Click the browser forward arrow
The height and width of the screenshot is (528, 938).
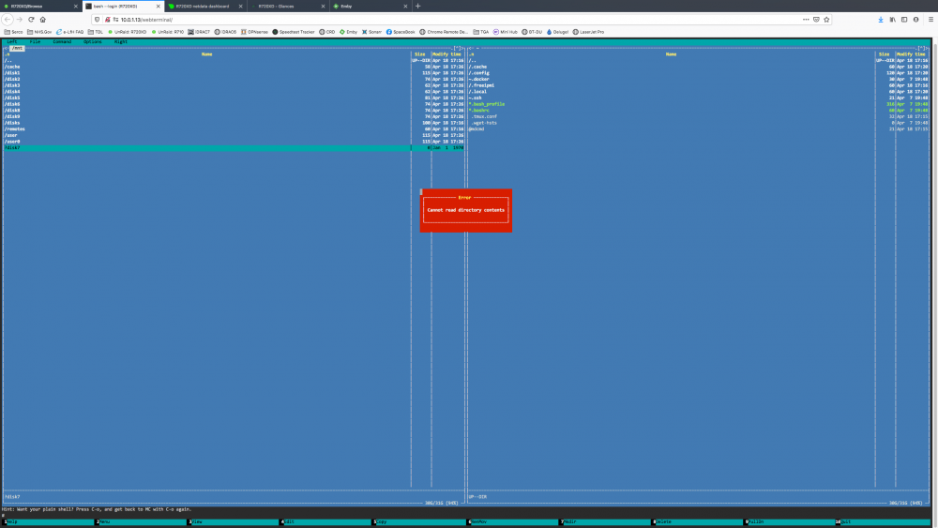pos(19,19)
